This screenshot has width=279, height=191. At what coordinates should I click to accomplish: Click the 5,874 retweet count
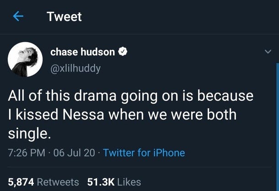click(21, 181)
